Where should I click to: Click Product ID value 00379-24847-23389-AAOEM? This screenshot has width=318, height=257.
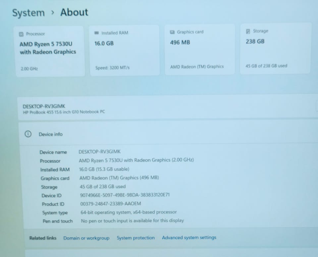pyautogui.click(x=111, y=203)
